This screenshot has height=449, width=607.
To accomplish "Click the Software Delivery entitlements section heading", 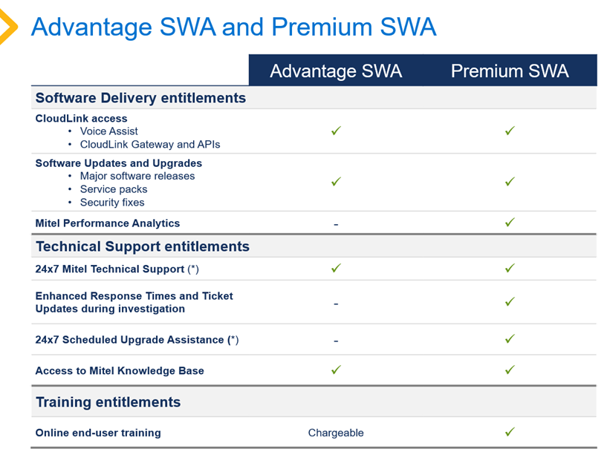I will (x=140, y=98).
